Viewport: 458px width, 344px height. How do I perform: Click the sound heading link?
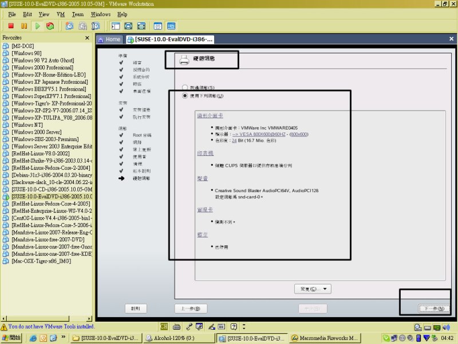pos(203,178)
